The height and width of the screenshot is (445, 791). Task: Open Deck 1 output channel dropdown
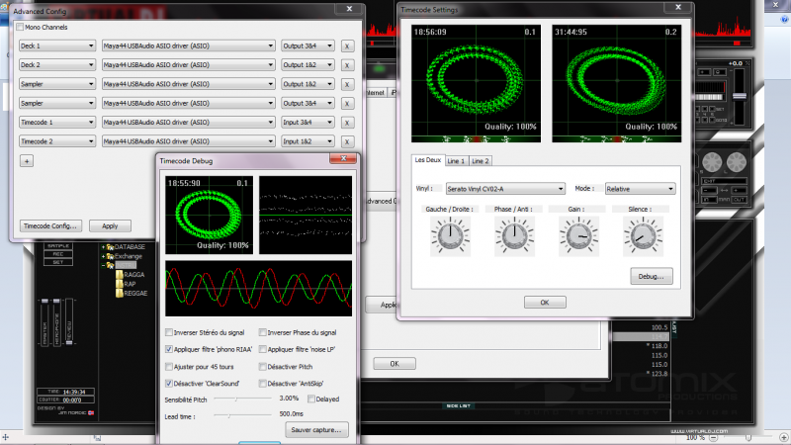point(308,45)
